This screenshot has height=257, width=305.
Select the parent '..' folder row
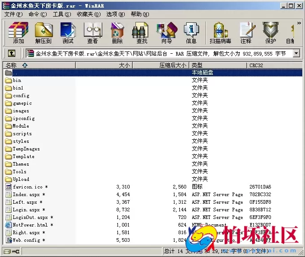pos(153,73)
